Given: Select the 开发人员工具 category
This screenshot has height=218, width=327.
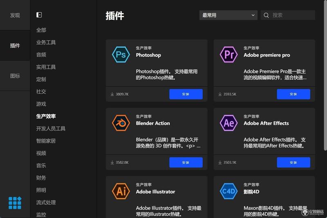Looking at the screenshot, I should (x=51, y=128).
